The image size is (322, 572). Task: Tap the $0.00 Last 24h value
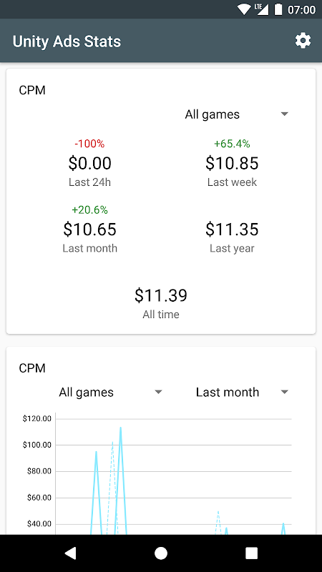pos(90,163)
